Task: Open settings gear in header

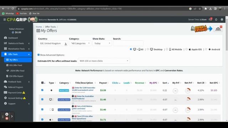Action: (x=222, y=20)
